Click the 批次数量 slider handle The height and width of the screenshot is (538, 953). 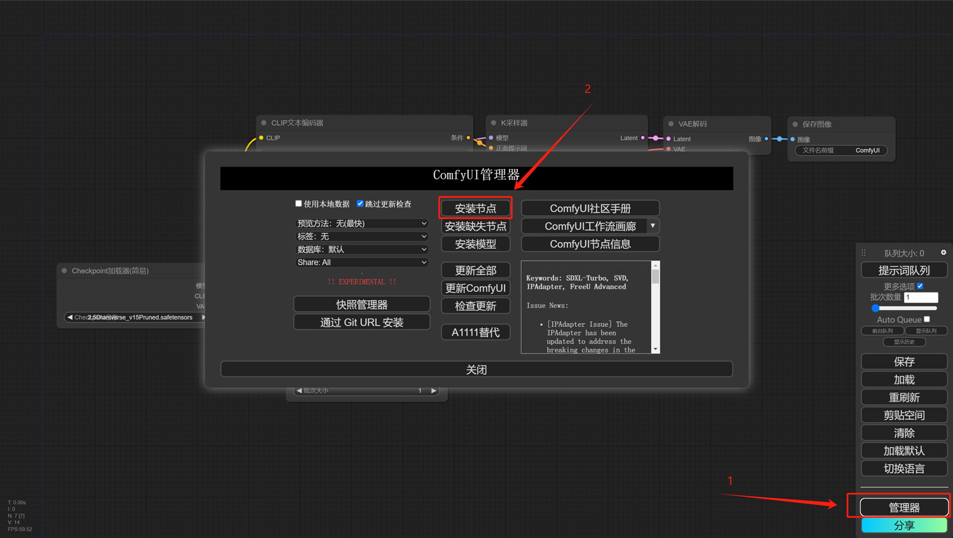point(875,308)
